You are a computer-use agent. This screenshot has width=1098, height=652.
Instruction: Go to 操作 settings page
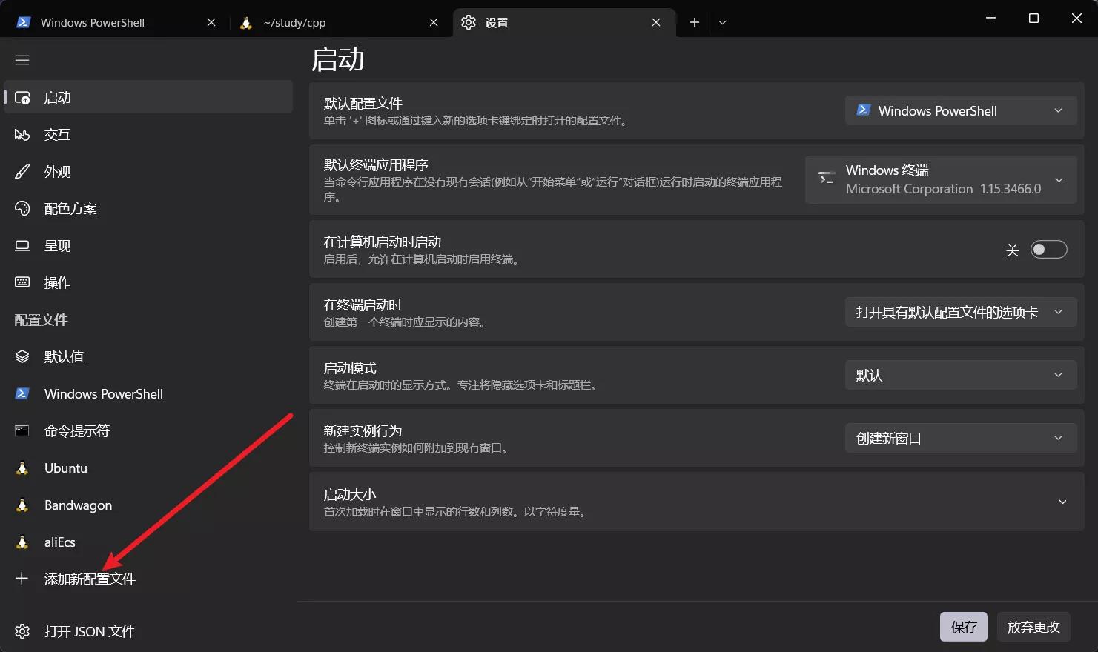[x=148, y=282]
